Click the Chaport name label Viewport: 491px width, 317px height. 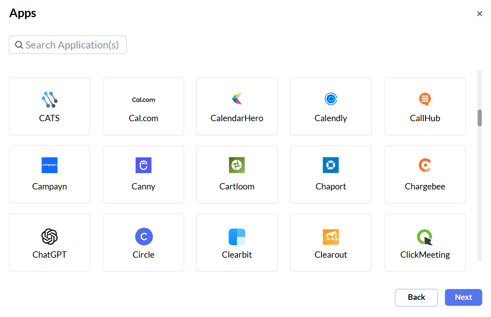click(x=331, y=187)
